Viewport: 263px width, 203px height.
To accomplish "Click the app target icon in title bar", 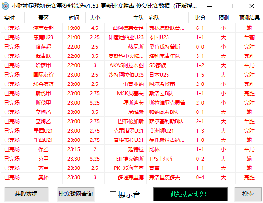I will (6, 6).
